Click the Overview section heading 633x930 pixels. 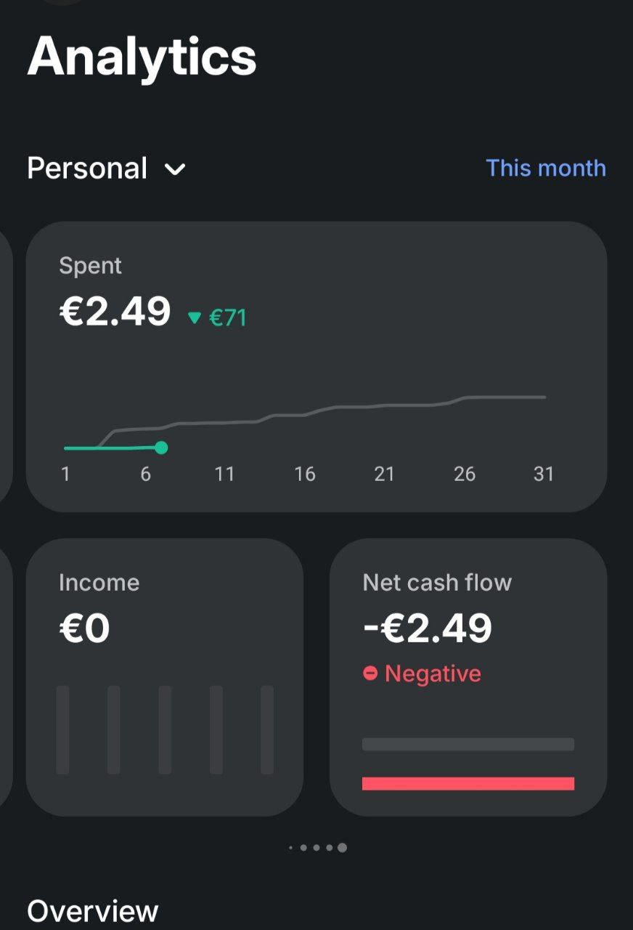(x=92, y=911)
